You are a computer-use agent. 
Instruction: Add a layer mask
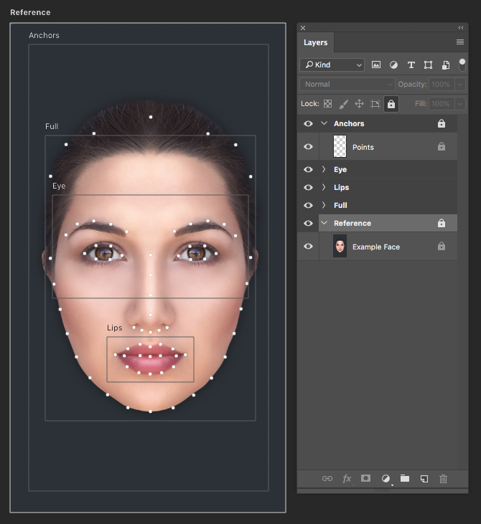(365, 478)
